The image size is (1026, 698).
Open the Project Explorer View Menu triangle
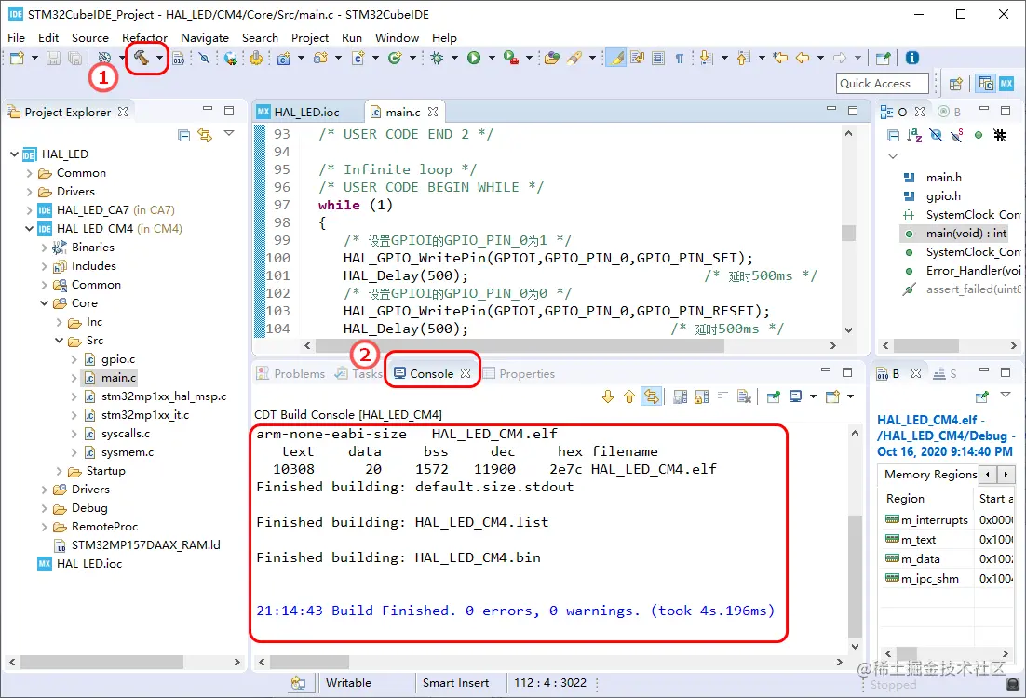(x=229, y=133)
